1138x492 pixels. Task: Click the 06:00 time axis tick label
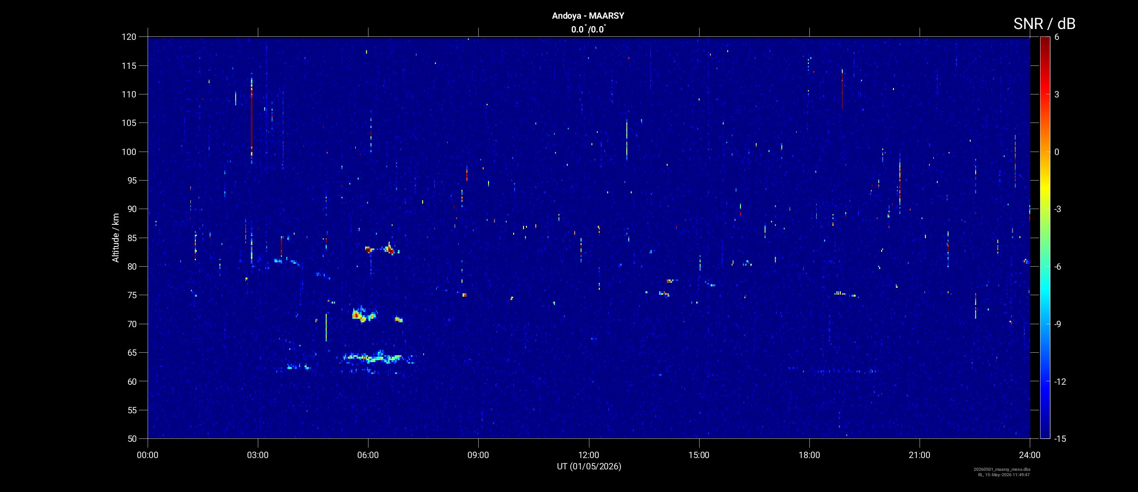368,455
